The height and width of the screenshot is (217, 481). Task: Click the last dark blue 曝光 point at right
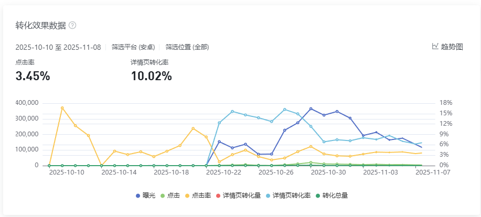pyautogui.click(x=421, y=147)
